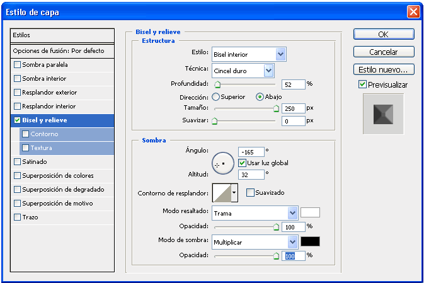
Task: Enable Superposición de colores checkbox
Action: point(17,176)
